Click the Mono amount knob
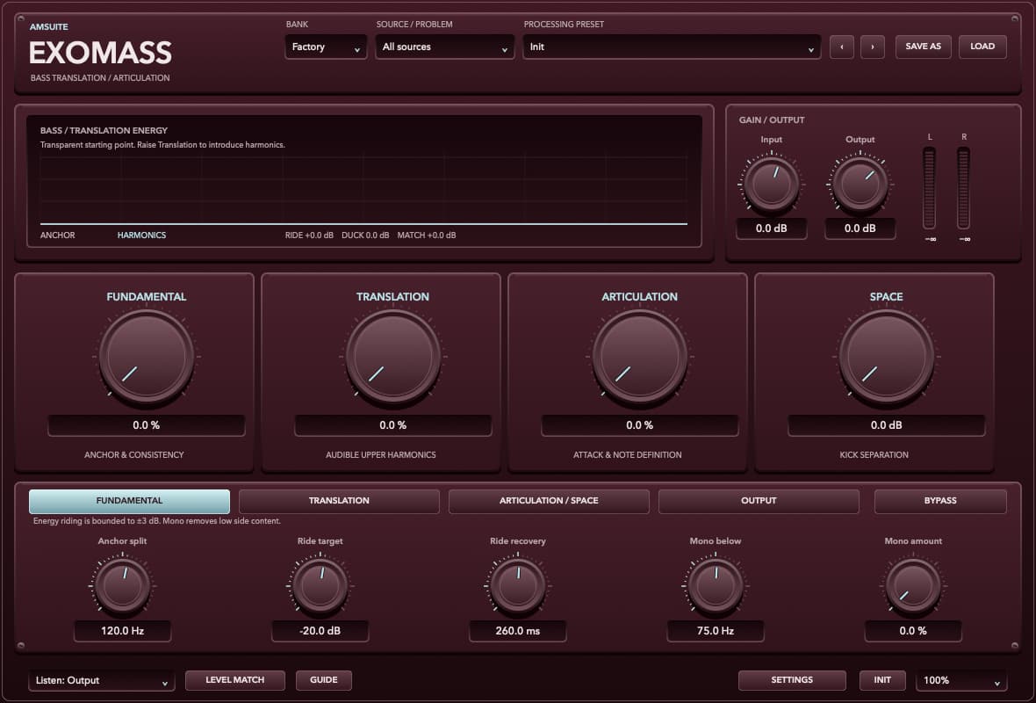1036x703 pixels. point(912,585)
